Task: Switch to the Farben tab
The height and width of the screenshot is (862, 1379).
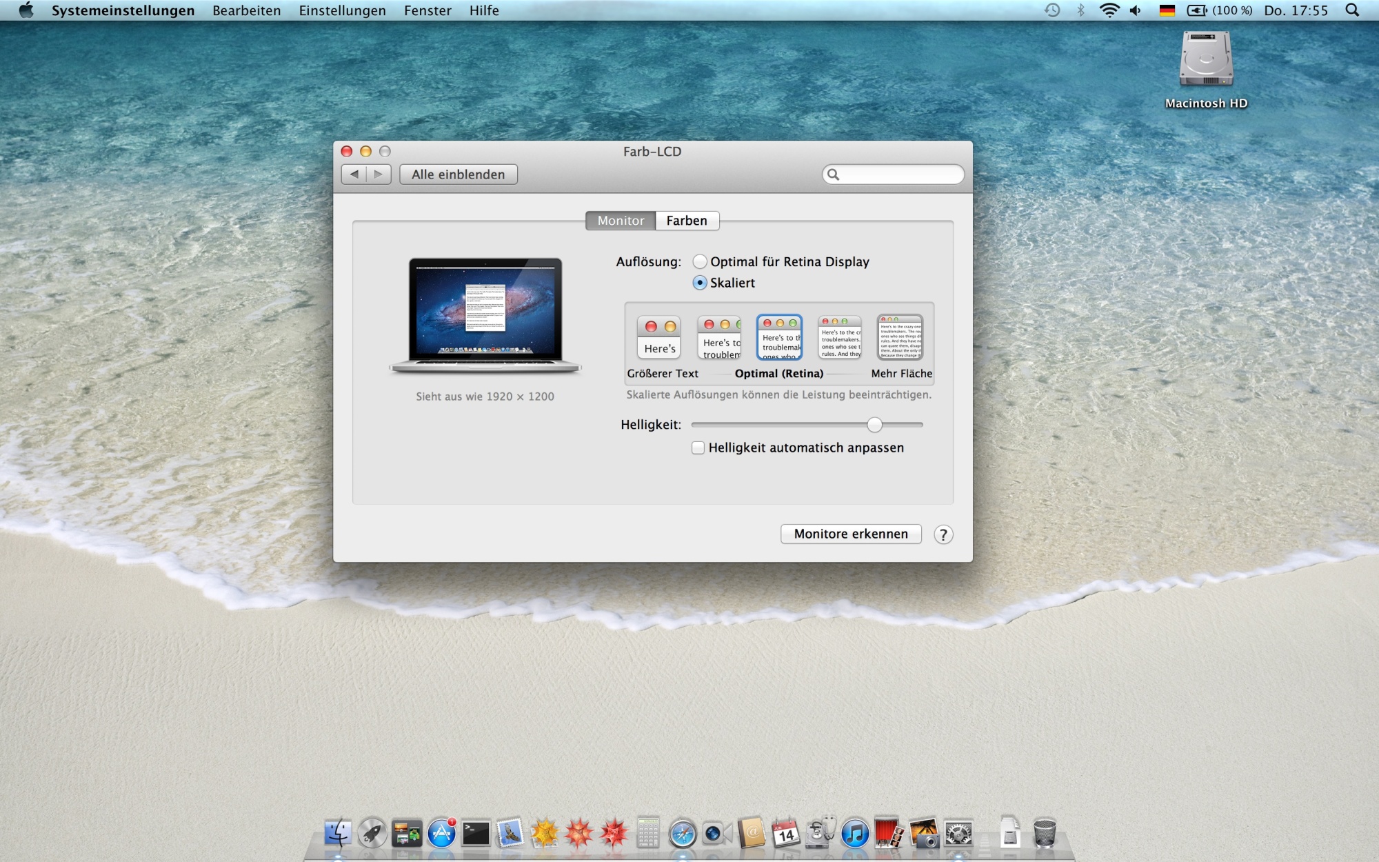Action: click(687, 221)
